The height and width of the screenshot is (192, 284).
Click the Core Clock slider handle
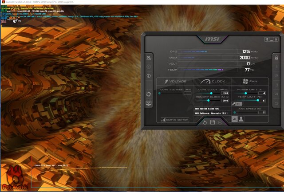point(210,93)
